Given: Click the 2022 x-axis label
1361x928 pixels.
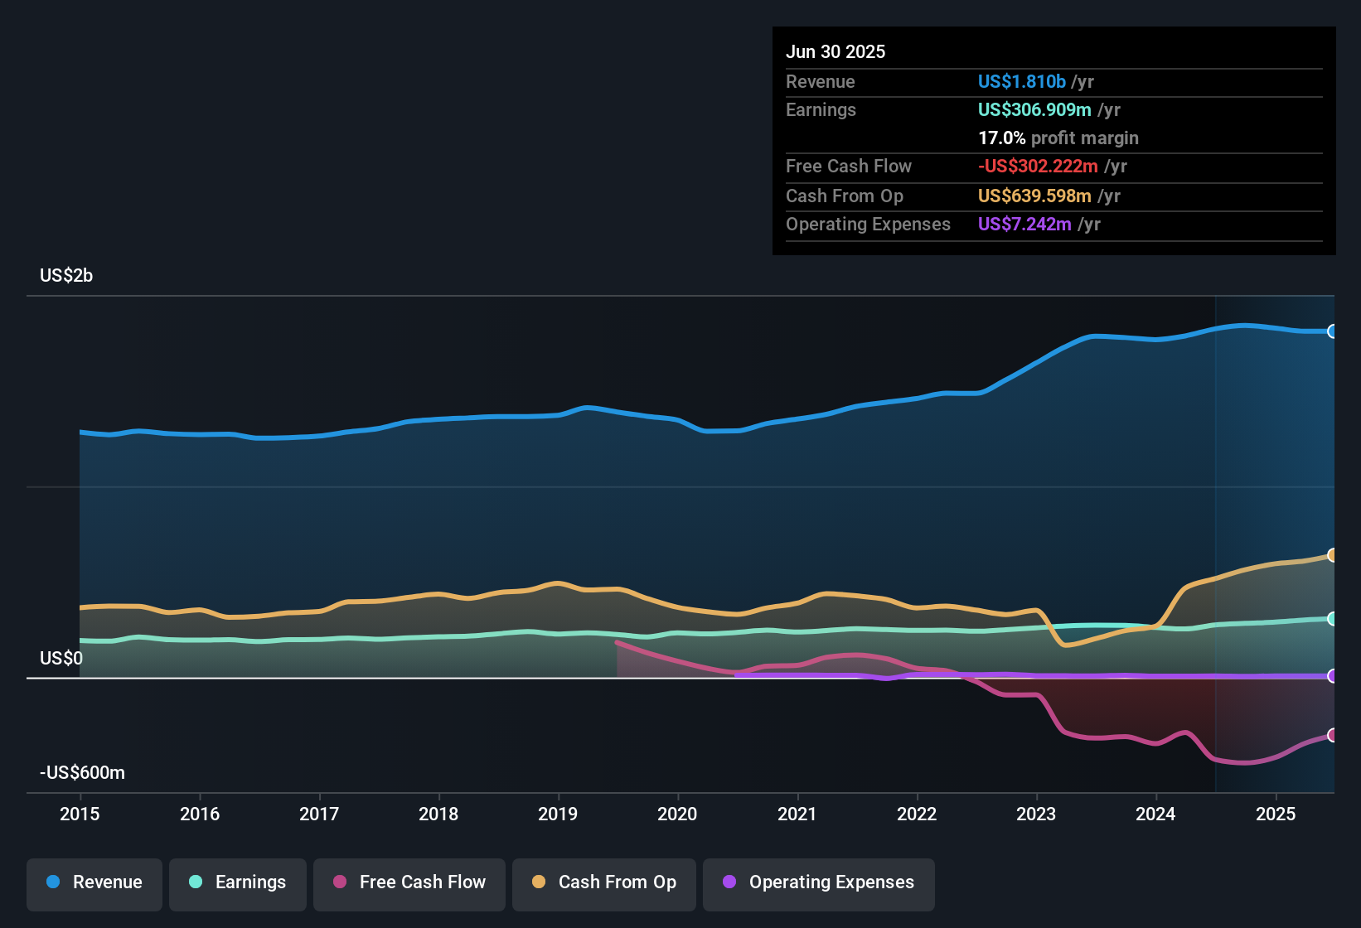Looking at the screenshot, I should pos(917,814).
